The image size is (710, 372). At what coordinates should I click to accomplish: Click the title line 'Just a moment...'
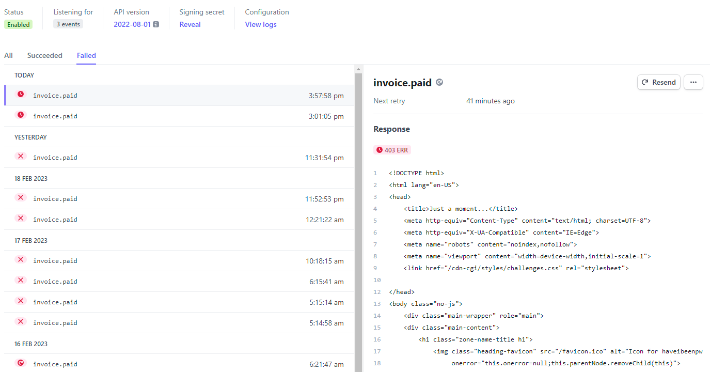click(461, 209)
